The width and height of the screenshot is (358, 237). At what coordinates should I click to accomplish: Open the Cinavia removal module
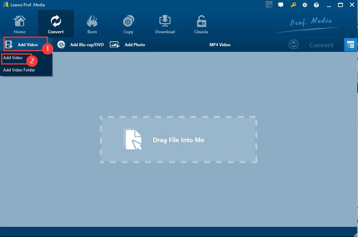point(201,24)
